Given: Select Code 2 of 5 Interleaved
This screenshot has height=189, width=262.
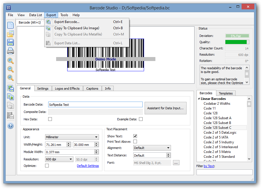Looking at the screenshot, I should [x=221, y=147].
